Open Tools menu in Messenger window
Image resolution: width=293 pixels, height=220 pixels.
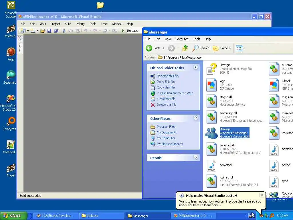(196, 39)
